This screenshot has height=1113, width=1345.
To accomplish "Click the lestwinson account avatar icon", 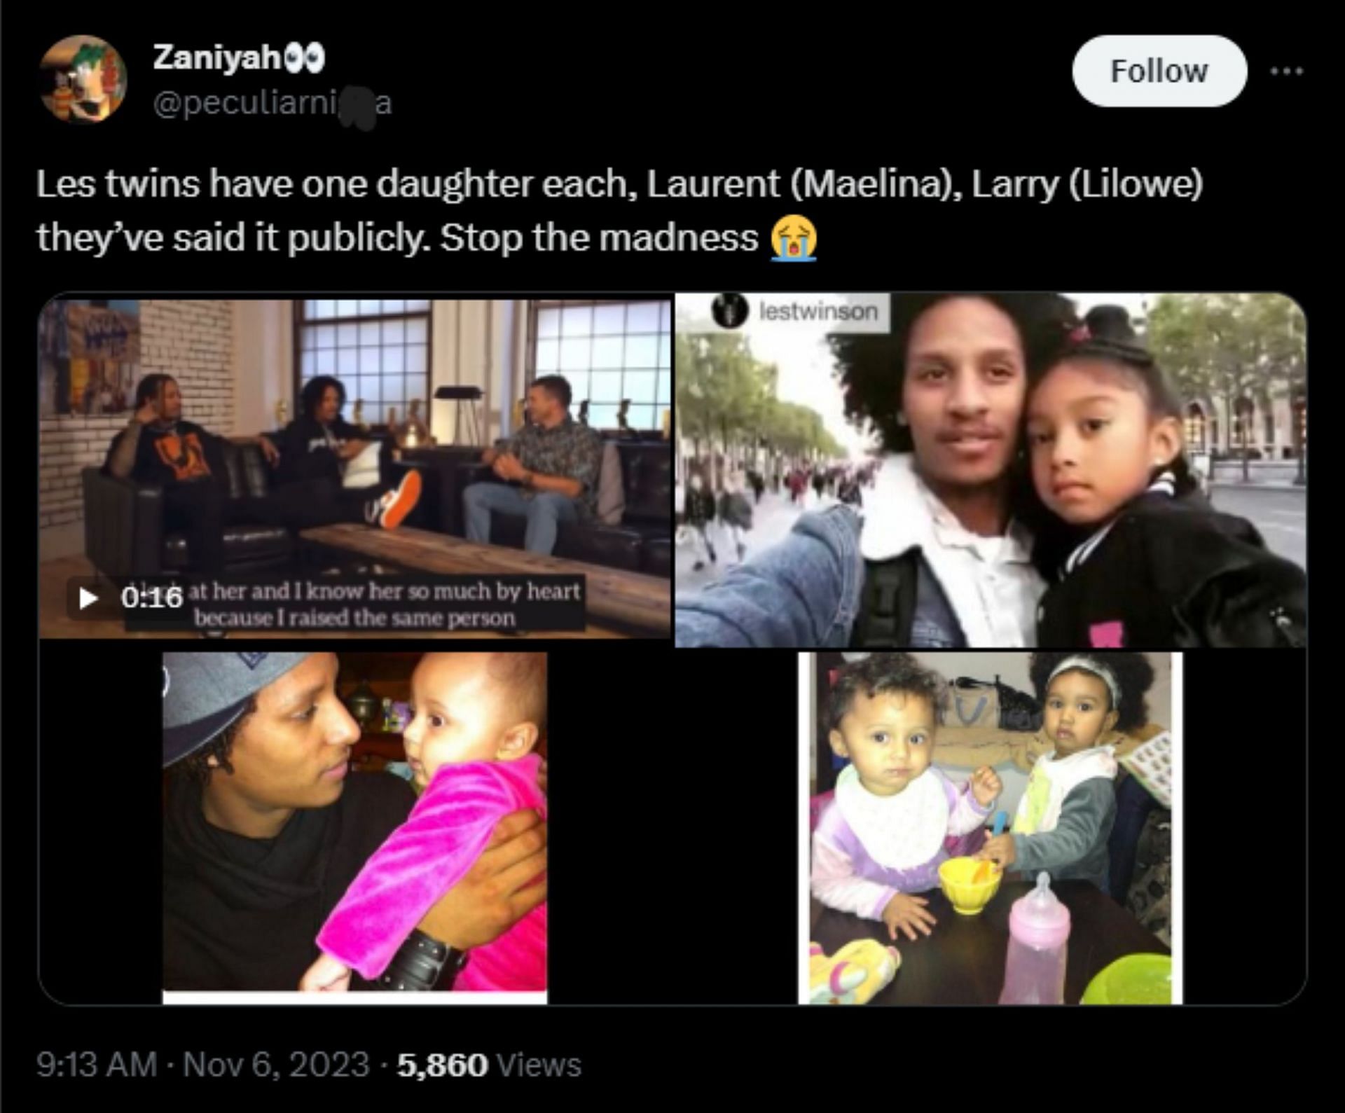I will tap(729, 312).
